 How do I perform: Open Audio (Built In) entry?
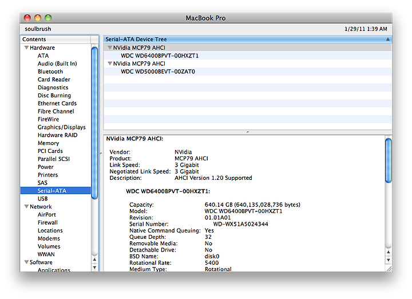pos(57,64)
